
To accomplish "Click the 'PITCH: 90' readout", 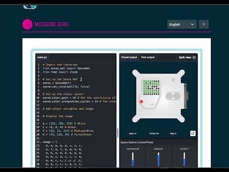I will [x=154, y=133].
